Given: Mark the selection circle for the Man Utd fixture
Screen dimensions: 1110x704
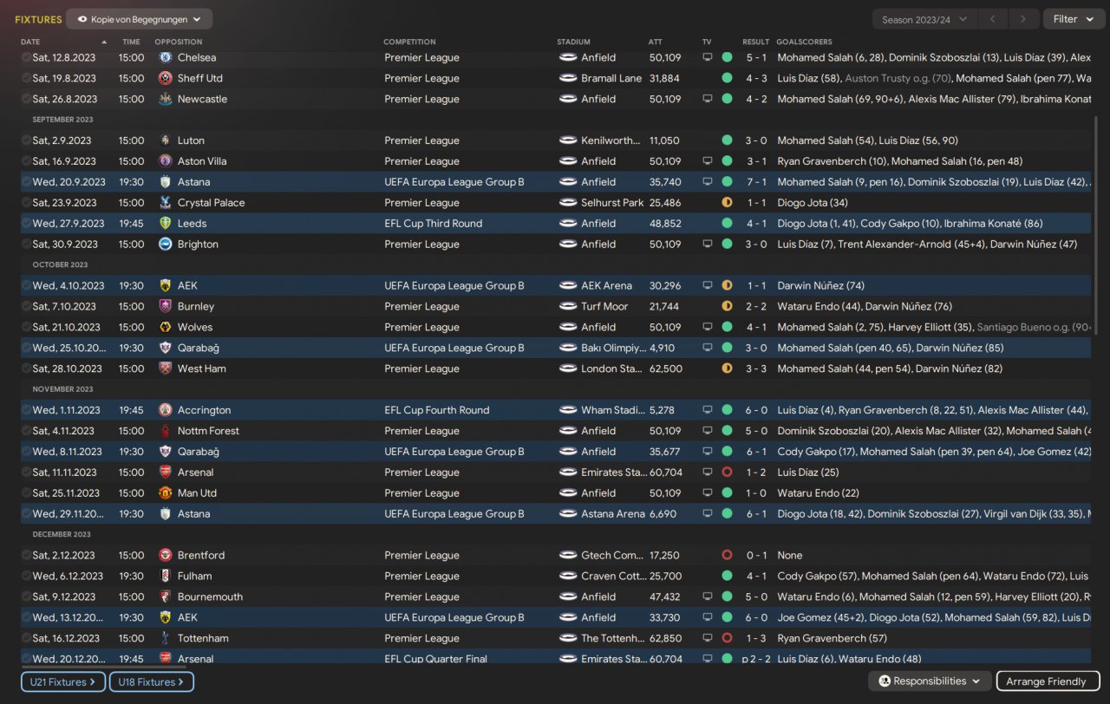Looking at the screenshot, I should 26,493.
